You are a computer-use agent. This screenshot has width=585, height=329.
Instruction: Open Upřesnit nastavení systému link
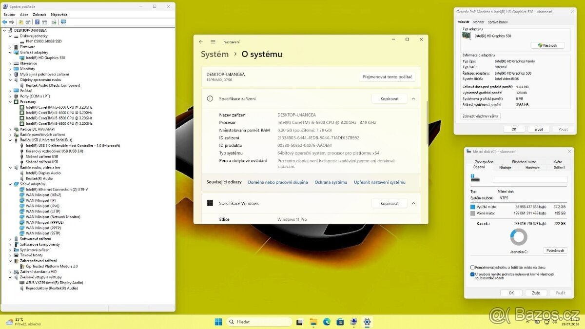pyautogui.click(x=380, y=182)
